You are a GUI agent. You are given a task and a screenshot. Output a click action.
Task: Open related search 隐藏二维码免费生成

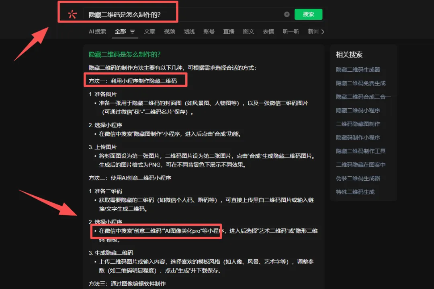(x=360, y=83)
